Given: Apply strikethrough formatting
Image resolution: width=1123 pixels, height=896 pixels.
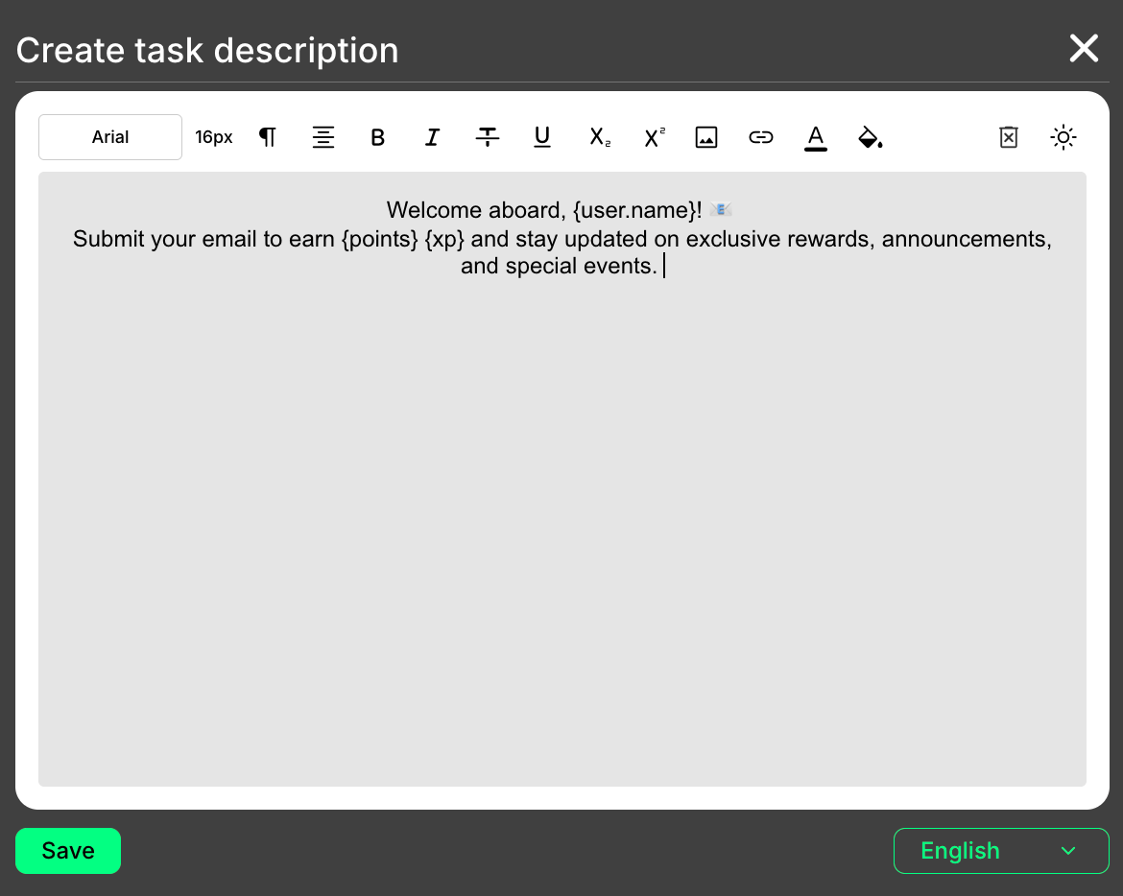Looking at the screenshot, I should [487, 136].
